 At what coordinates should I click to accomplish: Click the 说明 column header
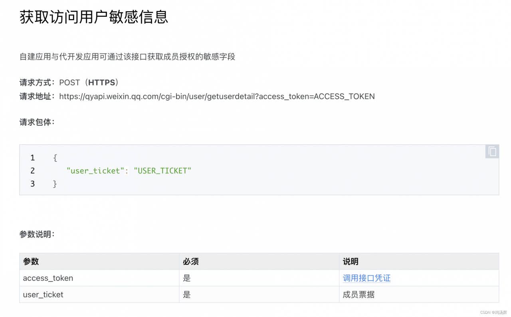tap(350, 262)
